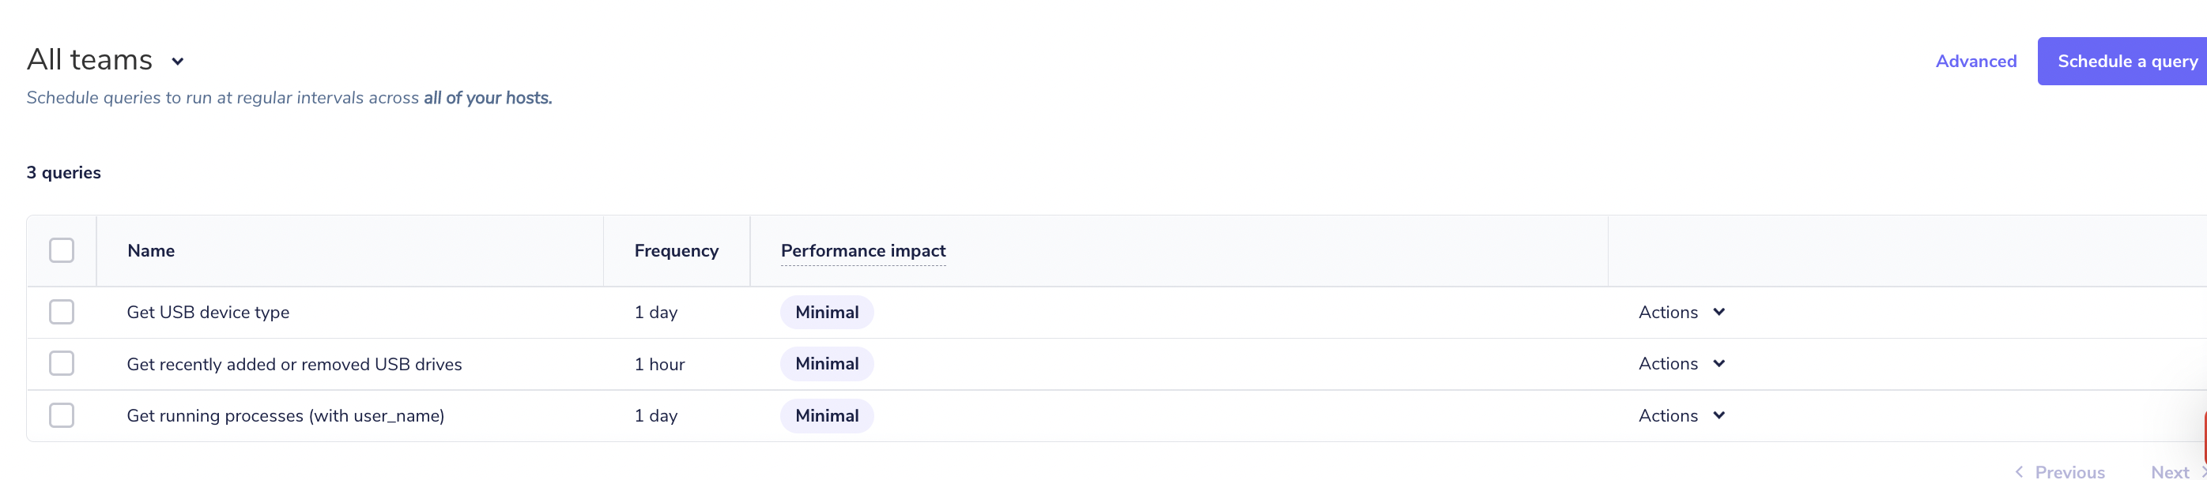Click the Previous page arrow icon
This screenshot has height=480, width=2207.
(x=2020, y=471)
